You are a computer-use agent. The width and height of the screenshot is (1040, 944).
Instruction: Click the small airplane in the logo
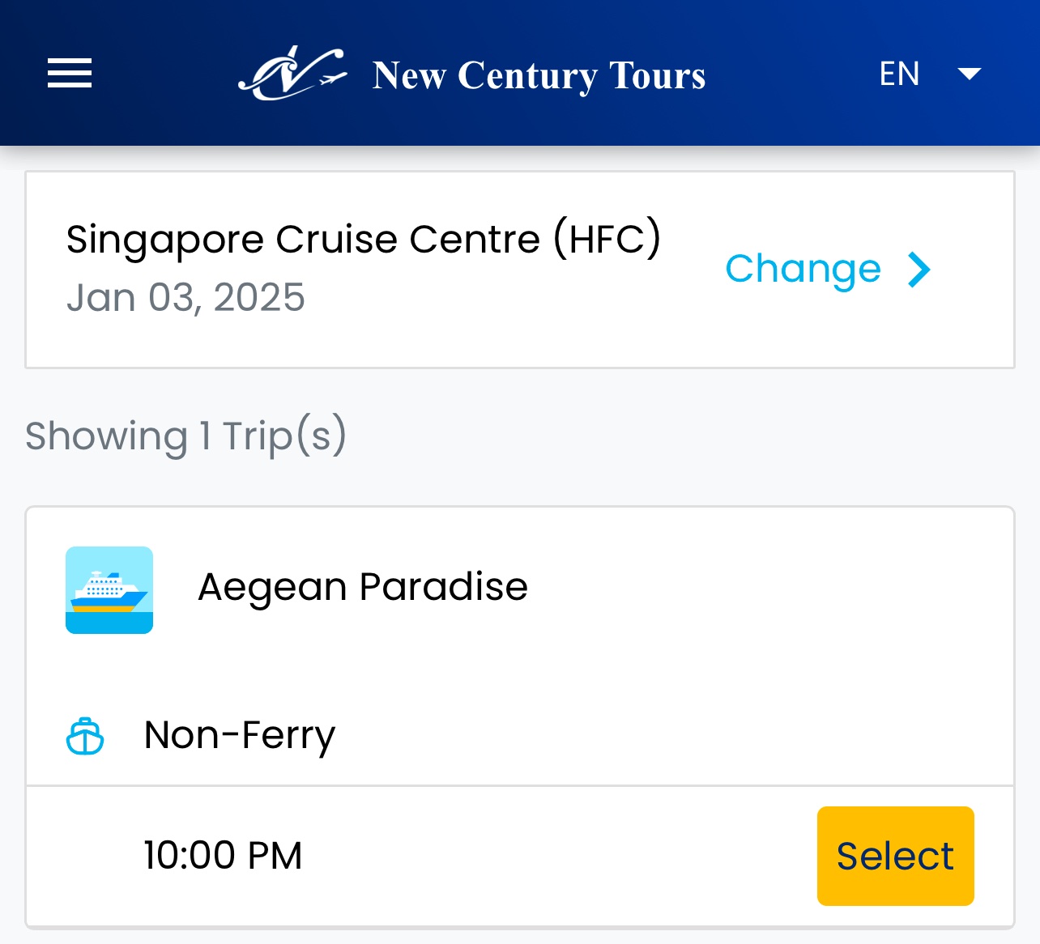click(x=330, y=79)
